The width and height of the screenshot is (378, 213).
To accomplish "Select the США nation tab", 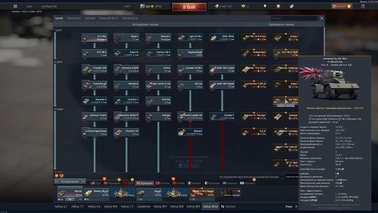I will click(96, 183).
